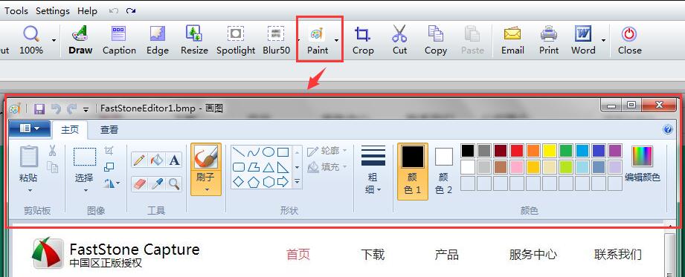Toggle the Draw tool button

click(80, 40)
